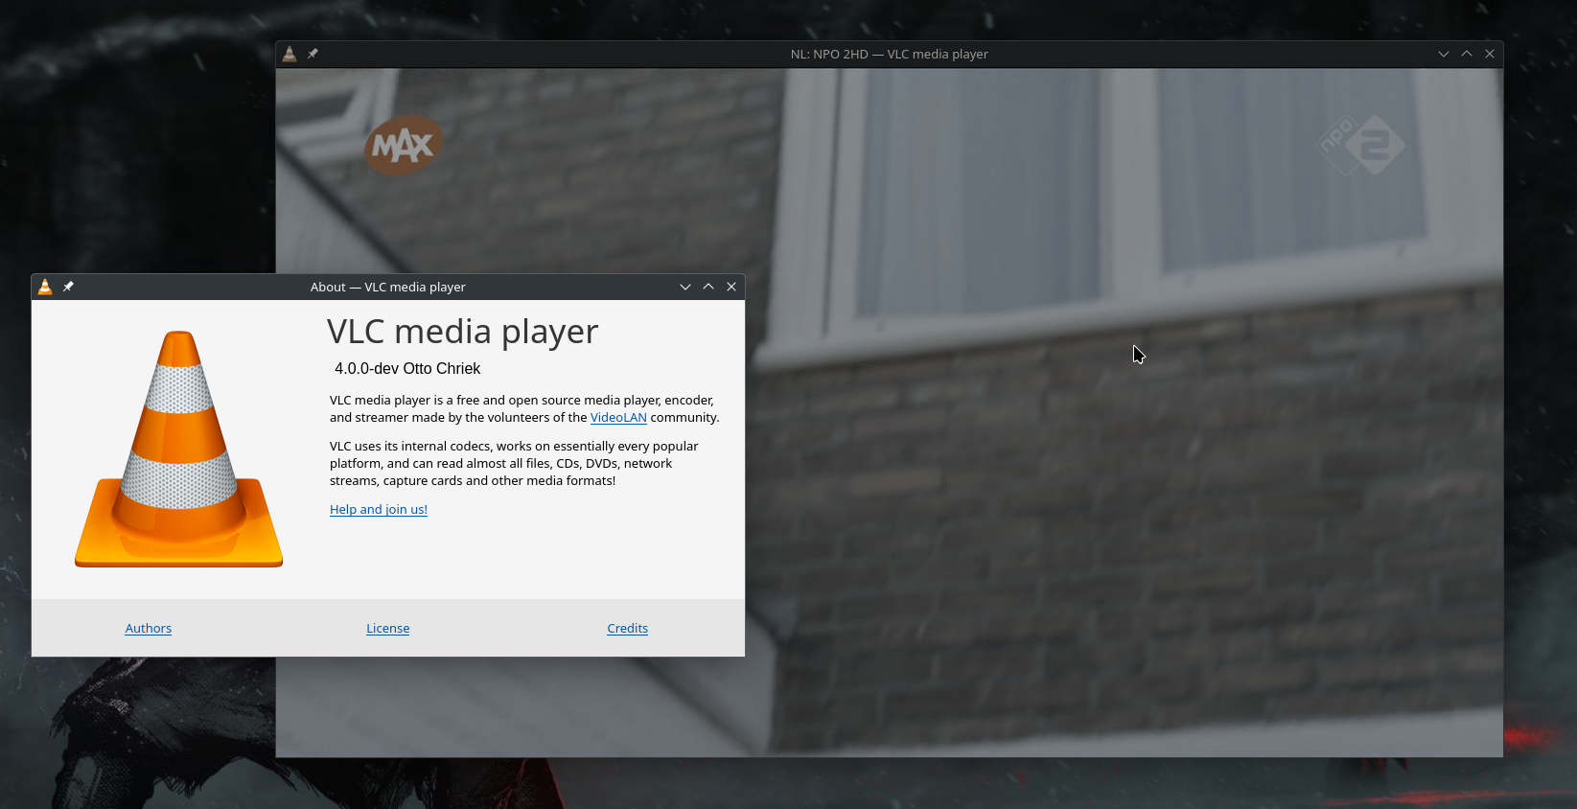Toggle the pin icon in About title bar
1577x809 pixels.
click(x=68, y=287)
